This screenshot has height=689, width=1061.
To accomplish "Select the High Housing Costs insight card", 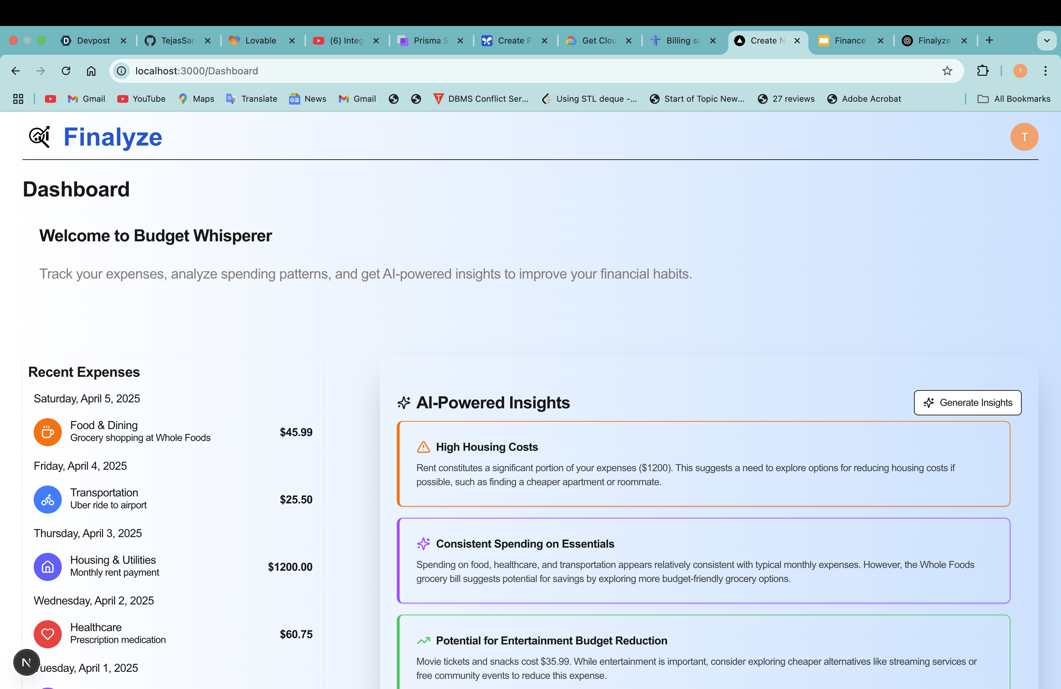I will (703, 463).
